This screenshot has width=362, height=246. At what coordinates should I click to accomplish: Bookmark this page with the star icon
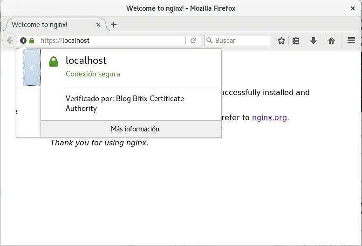(x=281, y=41)
